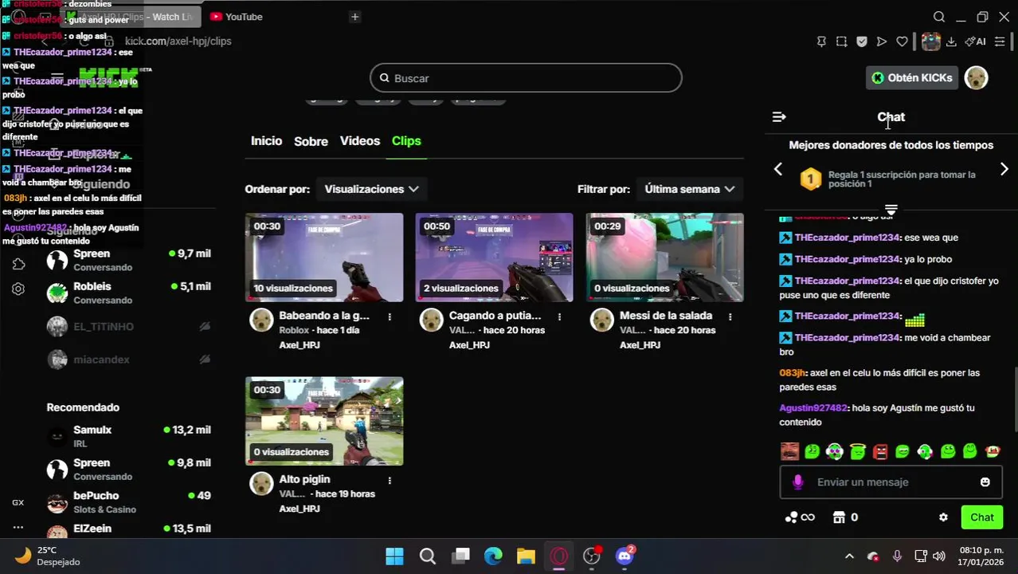Open the chat settings gear
1018x574 pixels.
943,517
